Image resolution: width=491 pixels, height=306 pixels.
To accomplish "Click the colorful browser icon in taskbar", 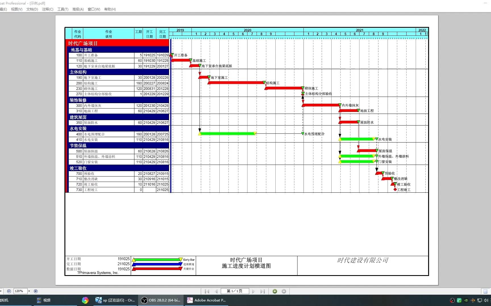I will (85, 300).
